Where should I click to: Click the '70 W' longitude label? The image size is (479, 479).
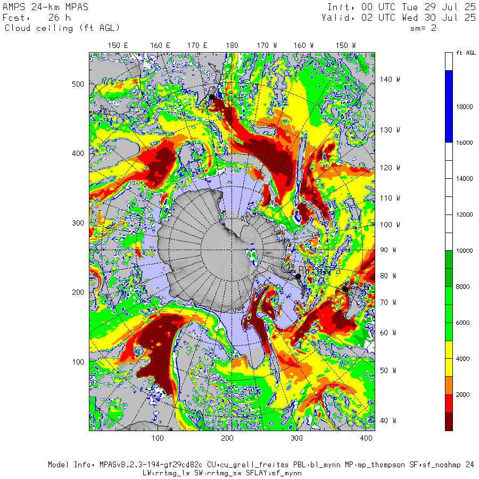click(388, 302)
